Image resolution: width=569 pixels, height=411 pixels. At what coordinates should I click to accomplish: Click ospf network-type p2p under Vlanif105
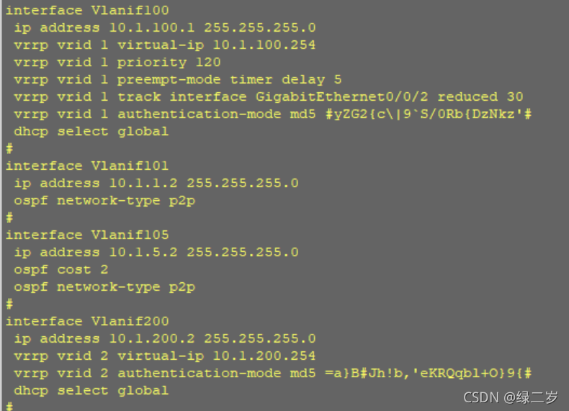(x=104, y=287)
